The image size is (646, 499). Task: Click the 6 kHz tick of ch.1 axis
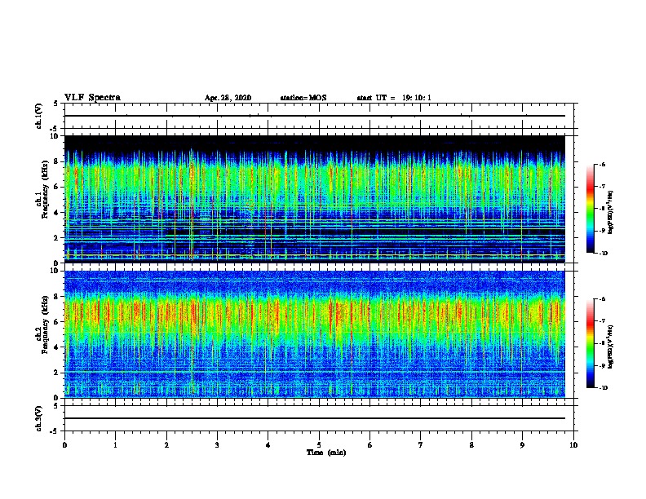coord(56,187)
